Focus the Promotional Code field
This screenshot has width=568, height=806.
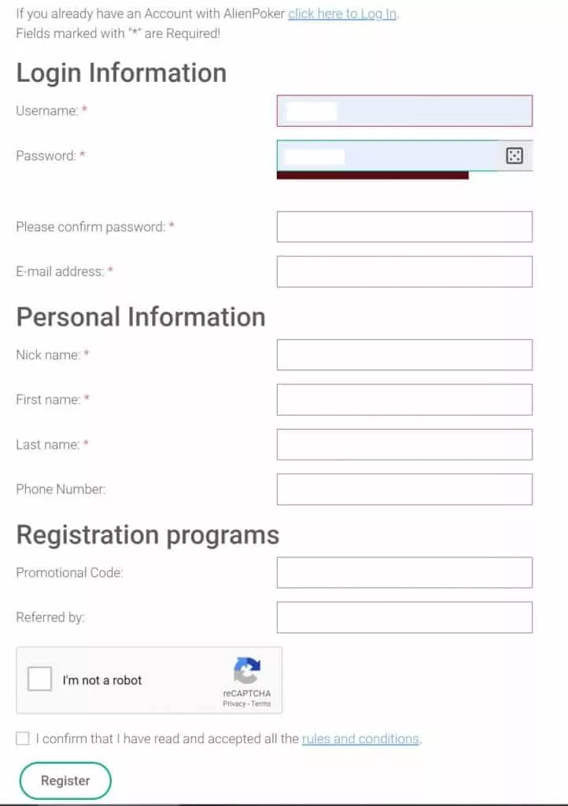tap(404, 573)
